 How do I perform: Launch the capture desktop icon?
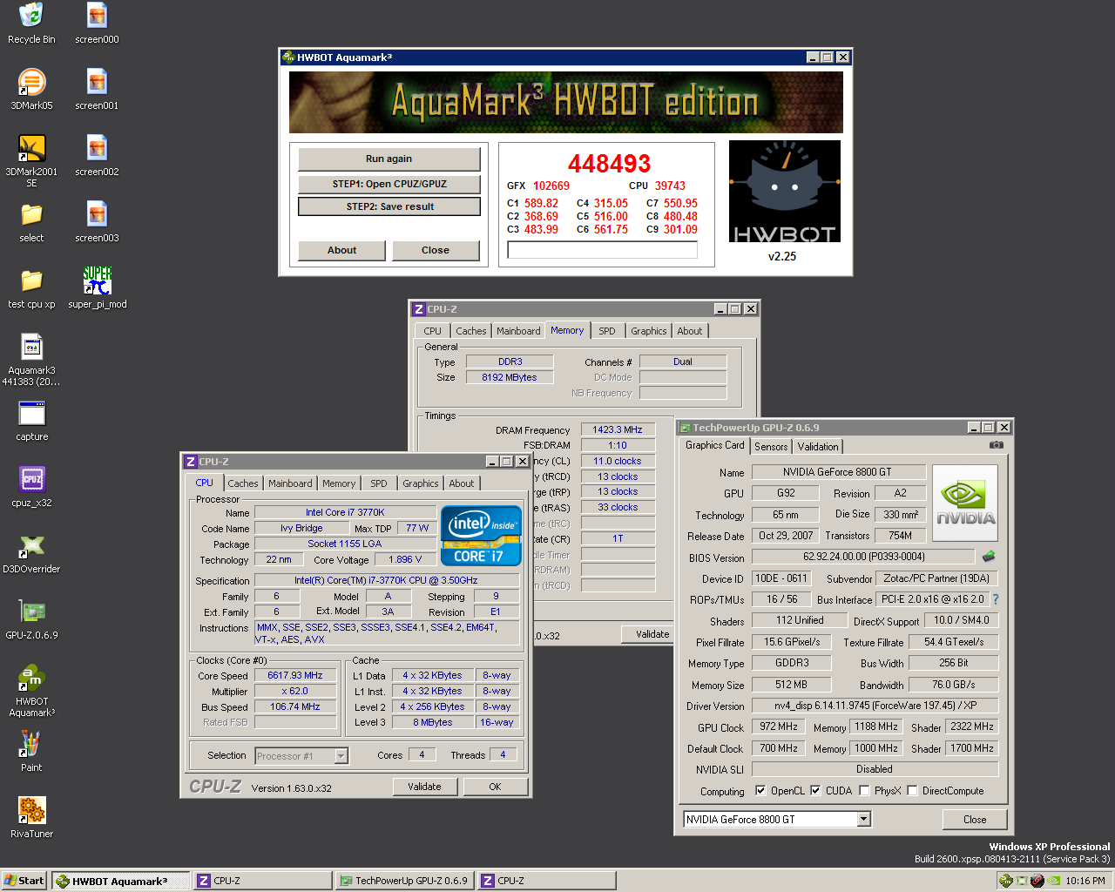[x=31, y=421]
